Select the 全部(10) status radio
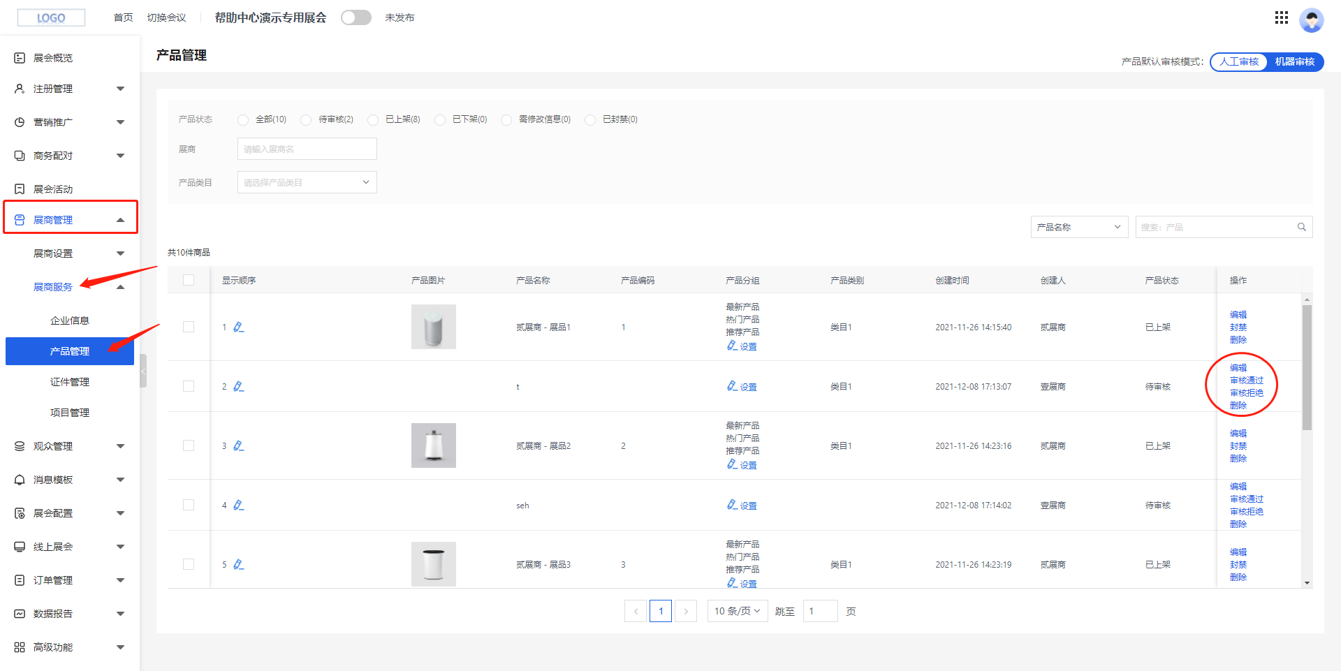Screen dimensions: 1341x671 (x=243, y=119)
